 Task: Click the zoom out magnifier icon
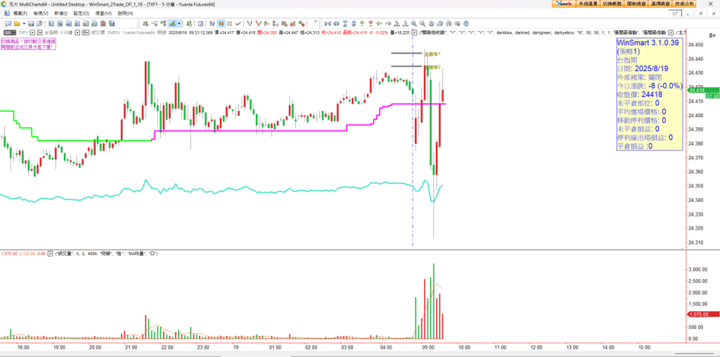(x=423, y=23)
